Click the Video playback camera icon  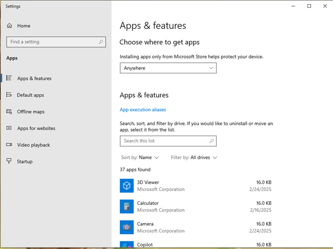click(x=9, y=145)
